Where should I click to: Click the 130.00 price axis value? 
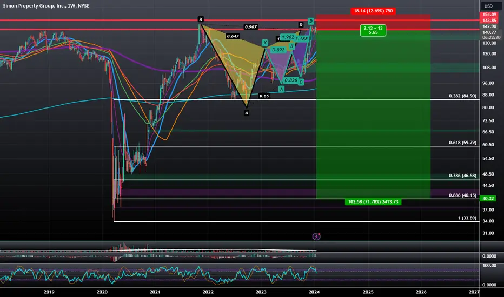point(489,43)
